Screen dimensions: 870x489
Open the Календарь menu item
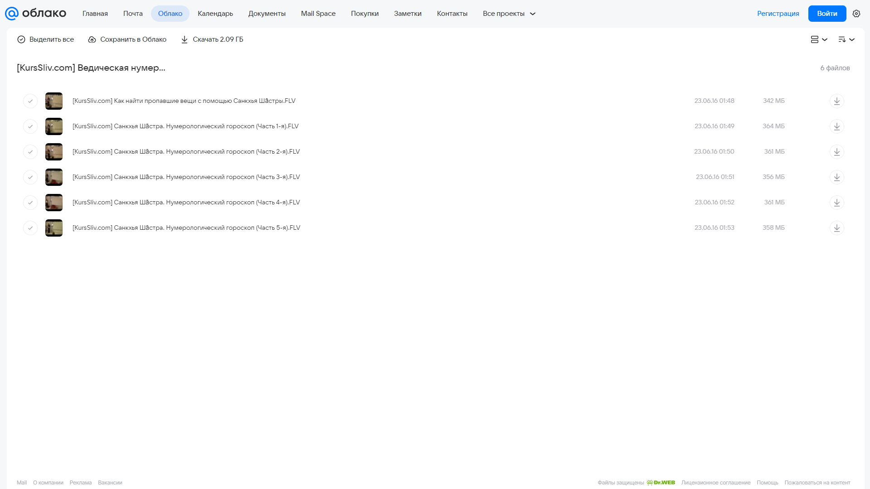215,14
